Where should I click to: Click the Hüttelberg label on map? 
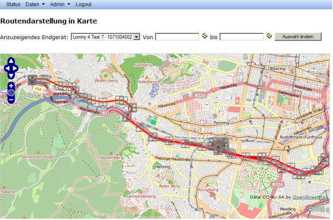coord(147,82)
